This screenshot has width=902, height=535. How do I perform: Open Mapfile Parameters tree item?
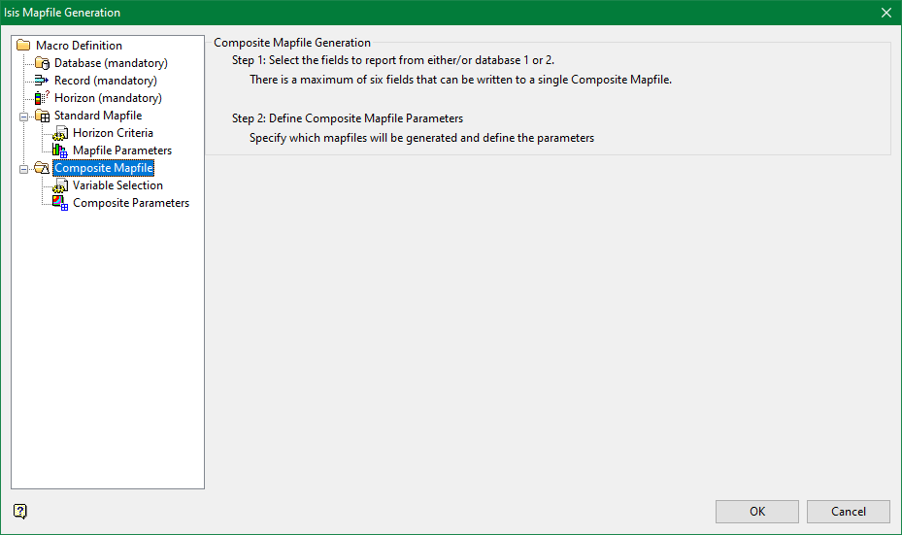click(x=122, y=150)
